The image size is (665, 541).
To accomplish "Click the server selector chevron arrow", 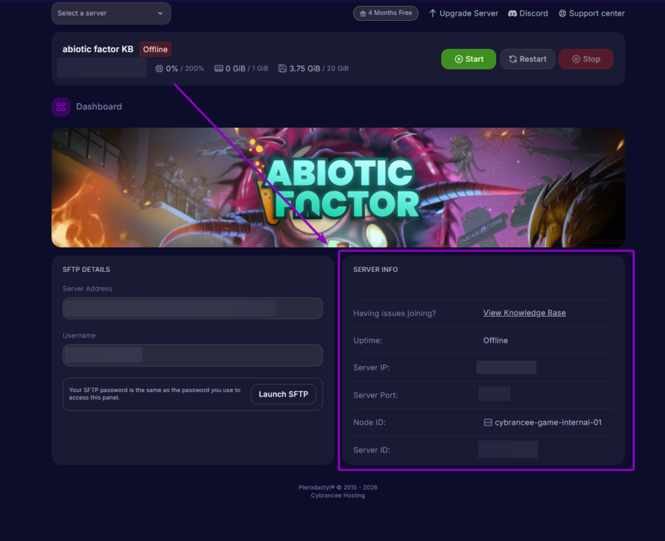I will (x=160, y=14).
